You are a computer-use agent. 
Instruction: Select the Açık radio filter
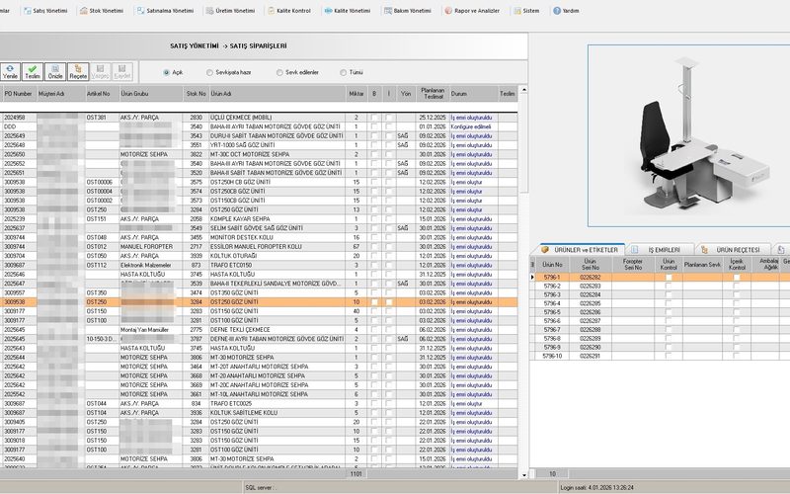(x=166, y=72)
